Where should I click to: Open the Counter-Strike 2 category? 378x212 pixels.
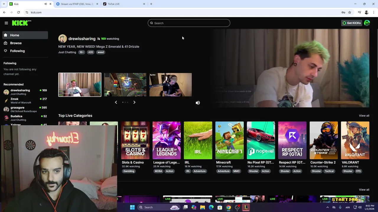(324, 140)
